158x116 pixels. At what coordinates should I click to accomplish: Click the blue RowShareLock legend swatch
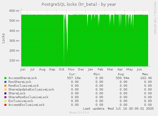[5, 82]
